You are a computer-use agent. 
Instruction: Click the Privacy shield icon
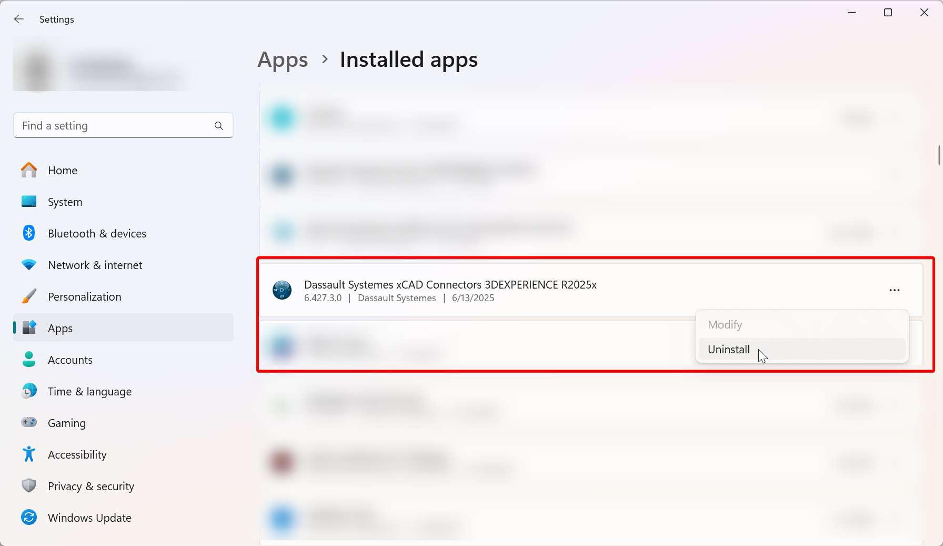click(x=29, y=485)
